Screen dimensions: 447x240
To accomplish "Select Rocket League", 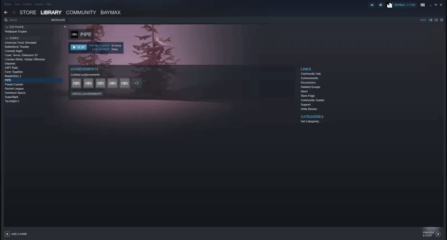I will (14, 89).
